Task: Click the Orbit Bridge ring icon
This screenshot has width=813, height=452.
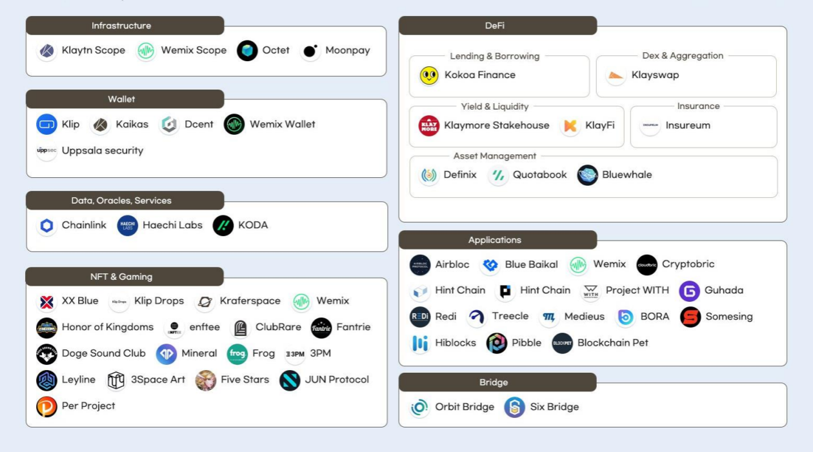Action: click(x=420, y=407)
